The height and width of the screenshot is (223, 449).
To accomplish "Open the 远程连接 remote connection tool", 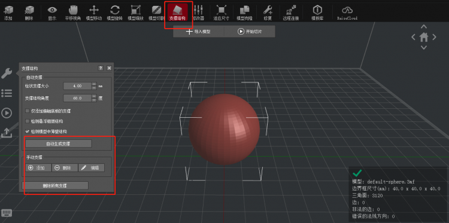I will tap(291, 13).
